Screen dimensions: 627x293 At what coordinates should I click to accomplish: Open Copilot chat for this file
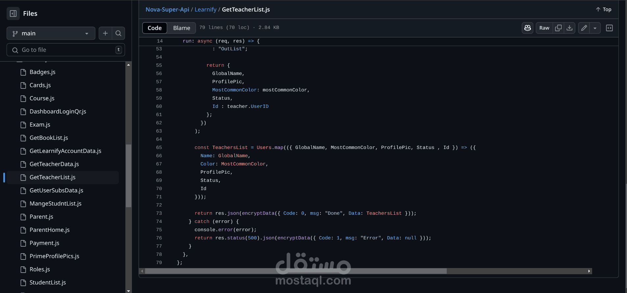pos(528,28)
